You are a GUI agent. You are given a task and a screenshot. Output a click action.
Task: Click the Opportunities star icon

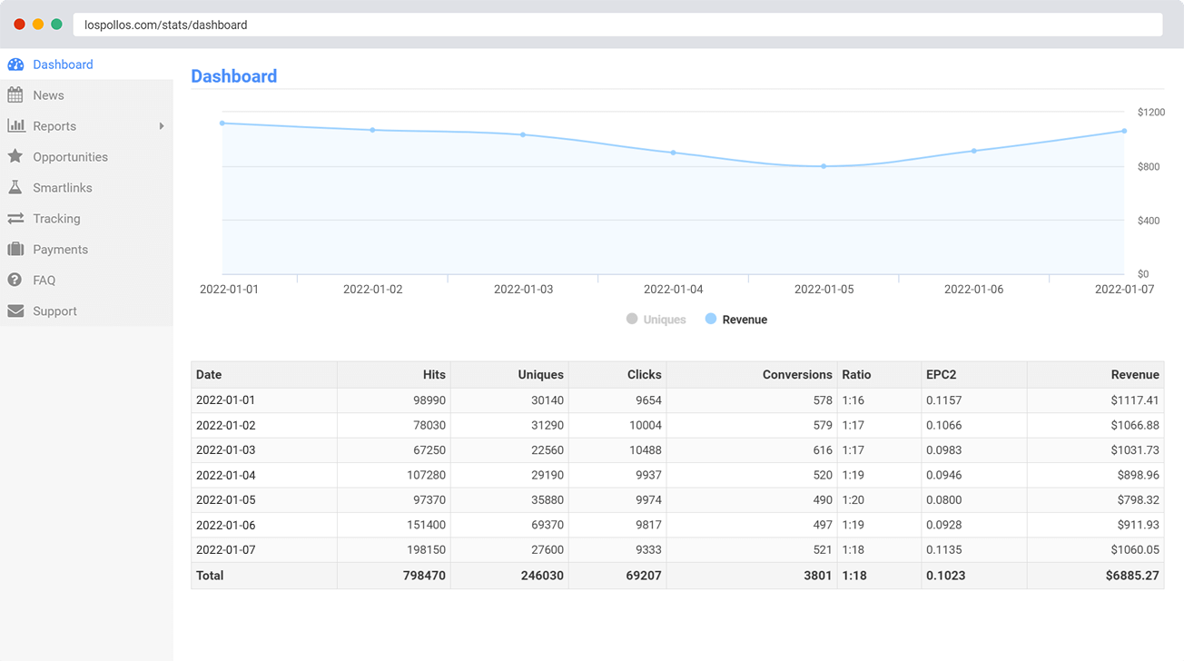coord(16,156)
